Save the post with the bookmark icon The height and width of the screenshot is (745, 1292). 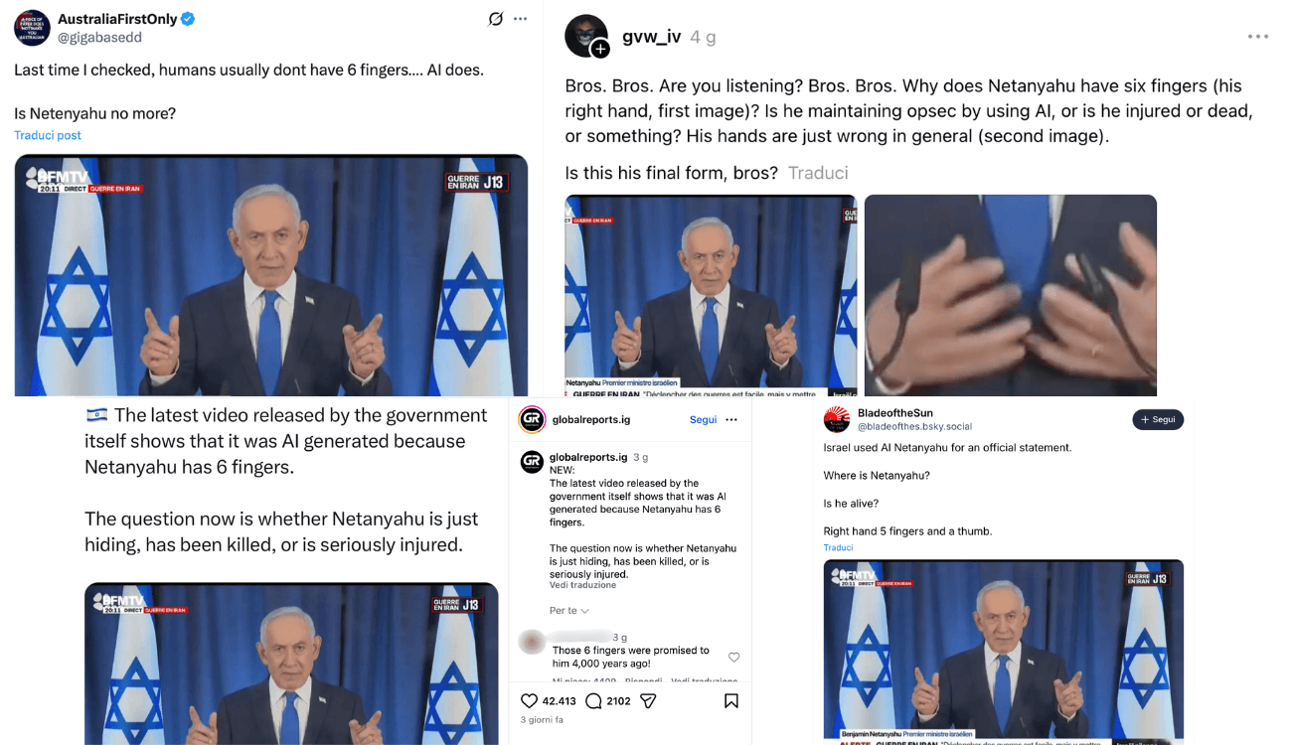click(x=731, y=701)
